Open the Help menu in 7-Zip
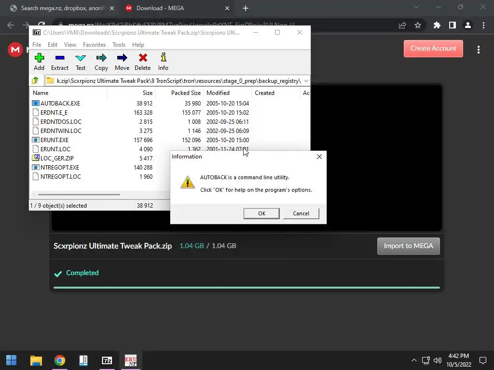The height and width of the screenshot is (370, 494). click(138, 45)
